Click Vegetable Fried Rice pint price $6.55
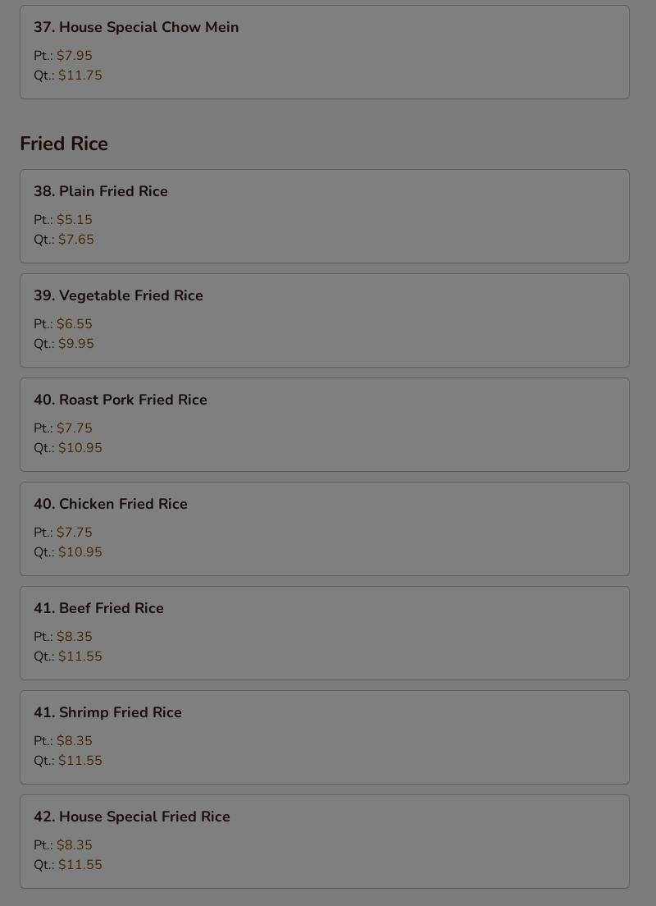Screen dimensions: 656x906 pyautogui.click(x=75, y=323)
